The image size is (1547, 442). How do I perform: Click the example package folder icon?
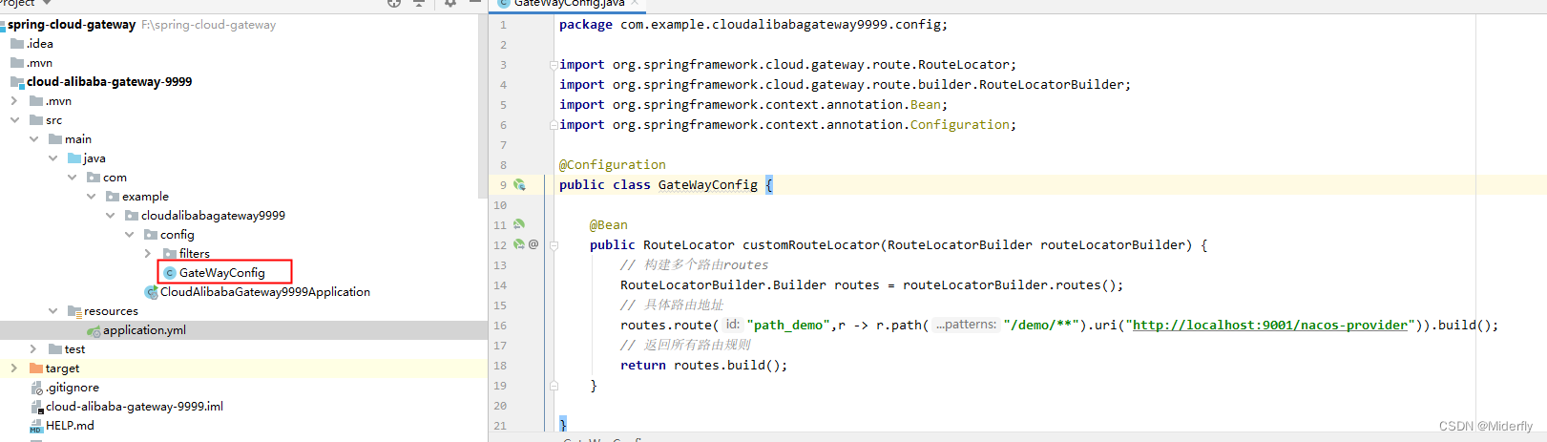(x=113, y=197)
